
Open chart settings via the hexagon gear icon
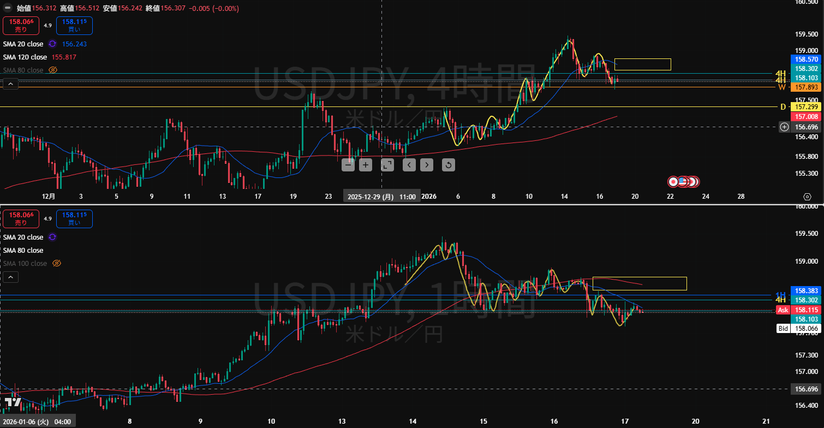pyautogui.click(x=807, y=197)
